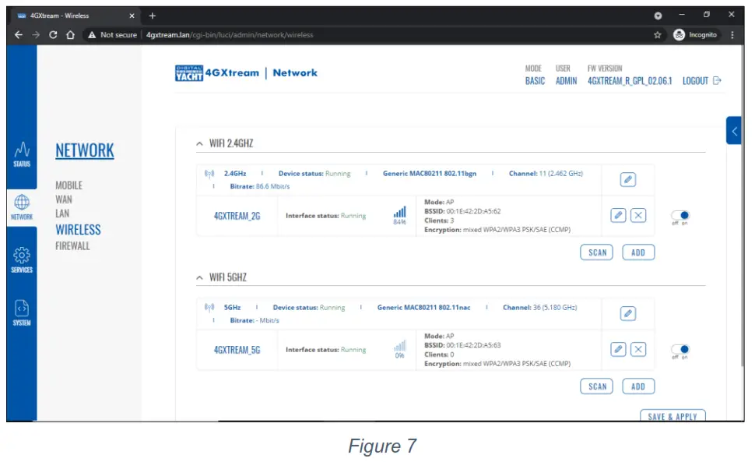
Task: Click Channel 36 (5.180 GHz) text
Action: tap(539, 308)
